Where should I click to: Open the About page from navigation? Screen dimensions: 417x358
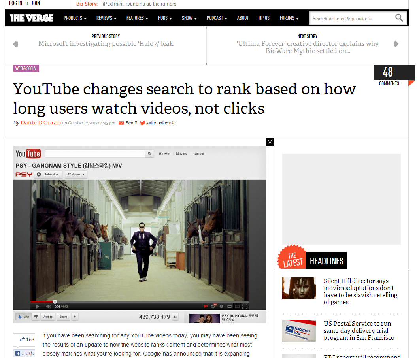[x=243, y=18]
